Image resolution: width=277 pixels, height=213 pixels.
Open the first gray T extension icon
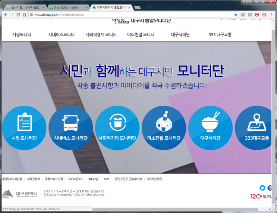pos(243,15)
